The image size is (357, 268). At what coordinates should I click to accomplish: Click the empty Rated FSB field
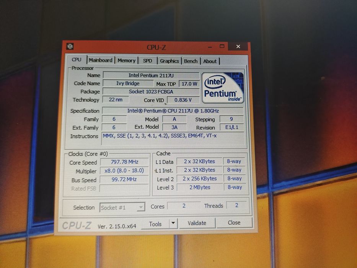point(124,188)
